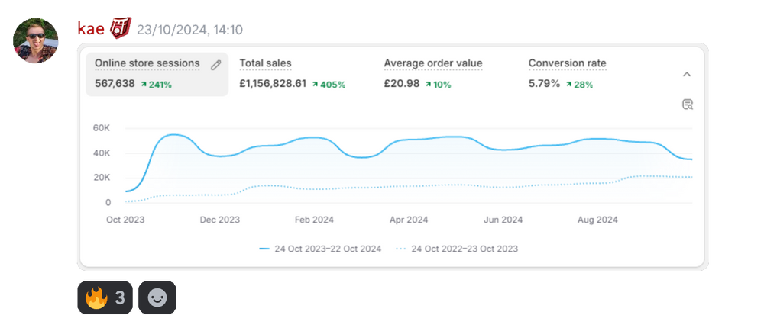Open the chart report explore icon

[687, 105]
